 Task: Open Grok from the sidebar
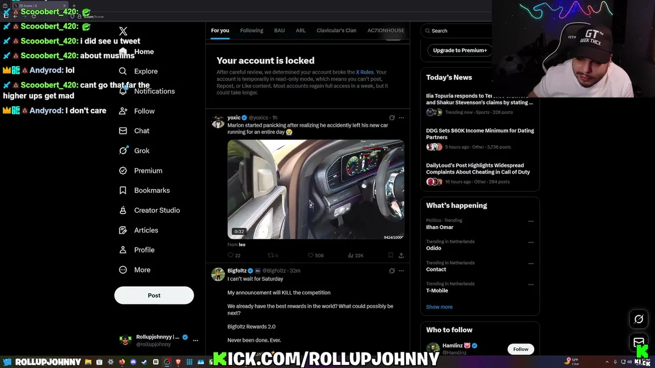134,151
